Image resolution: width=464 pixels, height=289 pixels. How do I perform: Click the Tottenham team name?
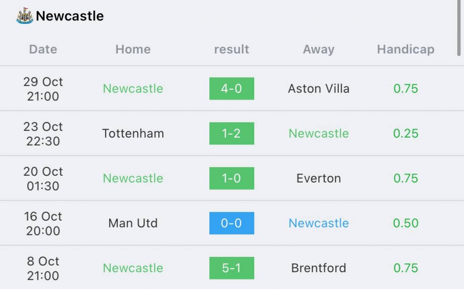133,134
